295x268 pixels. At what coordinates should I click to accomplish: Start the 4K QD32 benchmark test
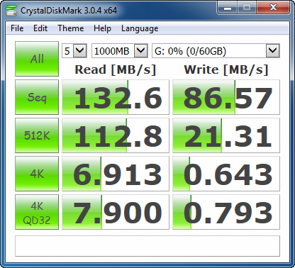point(37,212)
